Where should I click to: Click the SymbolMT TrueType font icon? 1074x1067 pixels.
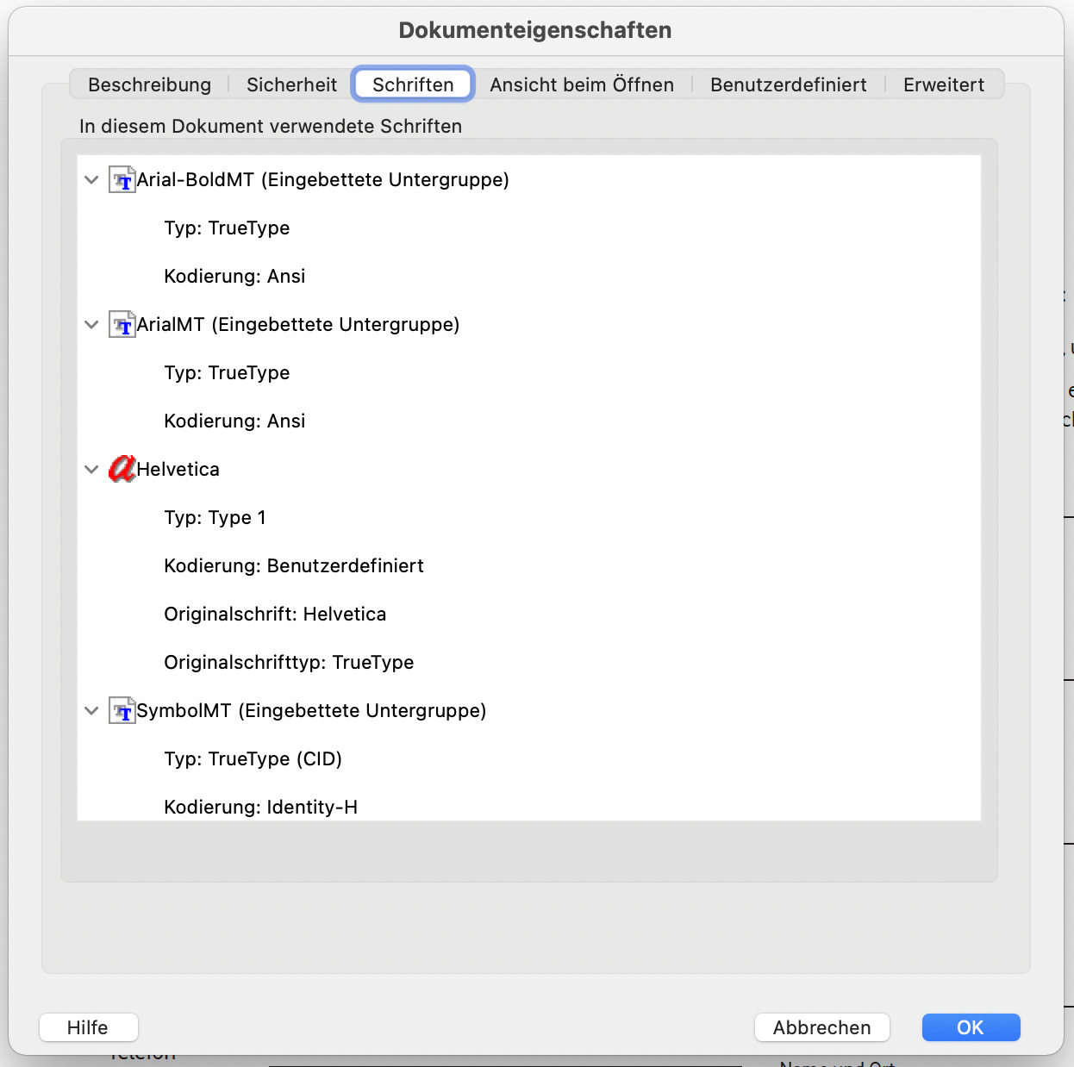coord(122,711)
